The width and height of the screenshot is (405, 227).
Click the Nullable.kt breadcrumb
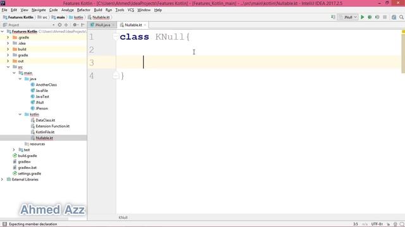(99, 17)
